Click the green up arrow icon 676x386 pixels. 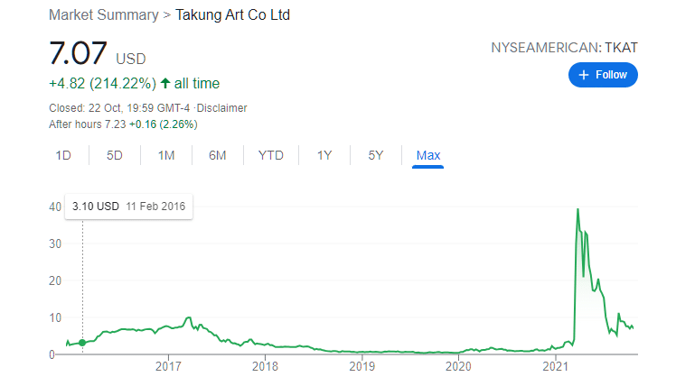tap(165, 83)
